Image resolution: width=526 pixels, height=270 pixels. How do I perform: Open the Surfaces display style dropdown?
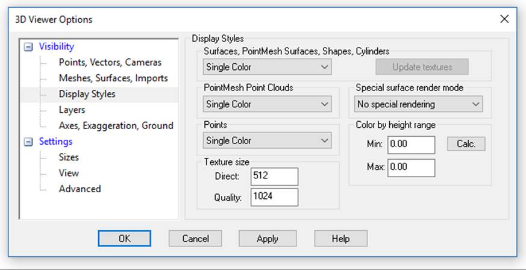click(267, 67)
